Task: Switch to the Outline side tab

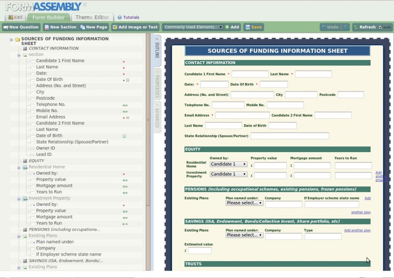Action: coord(157,50)
